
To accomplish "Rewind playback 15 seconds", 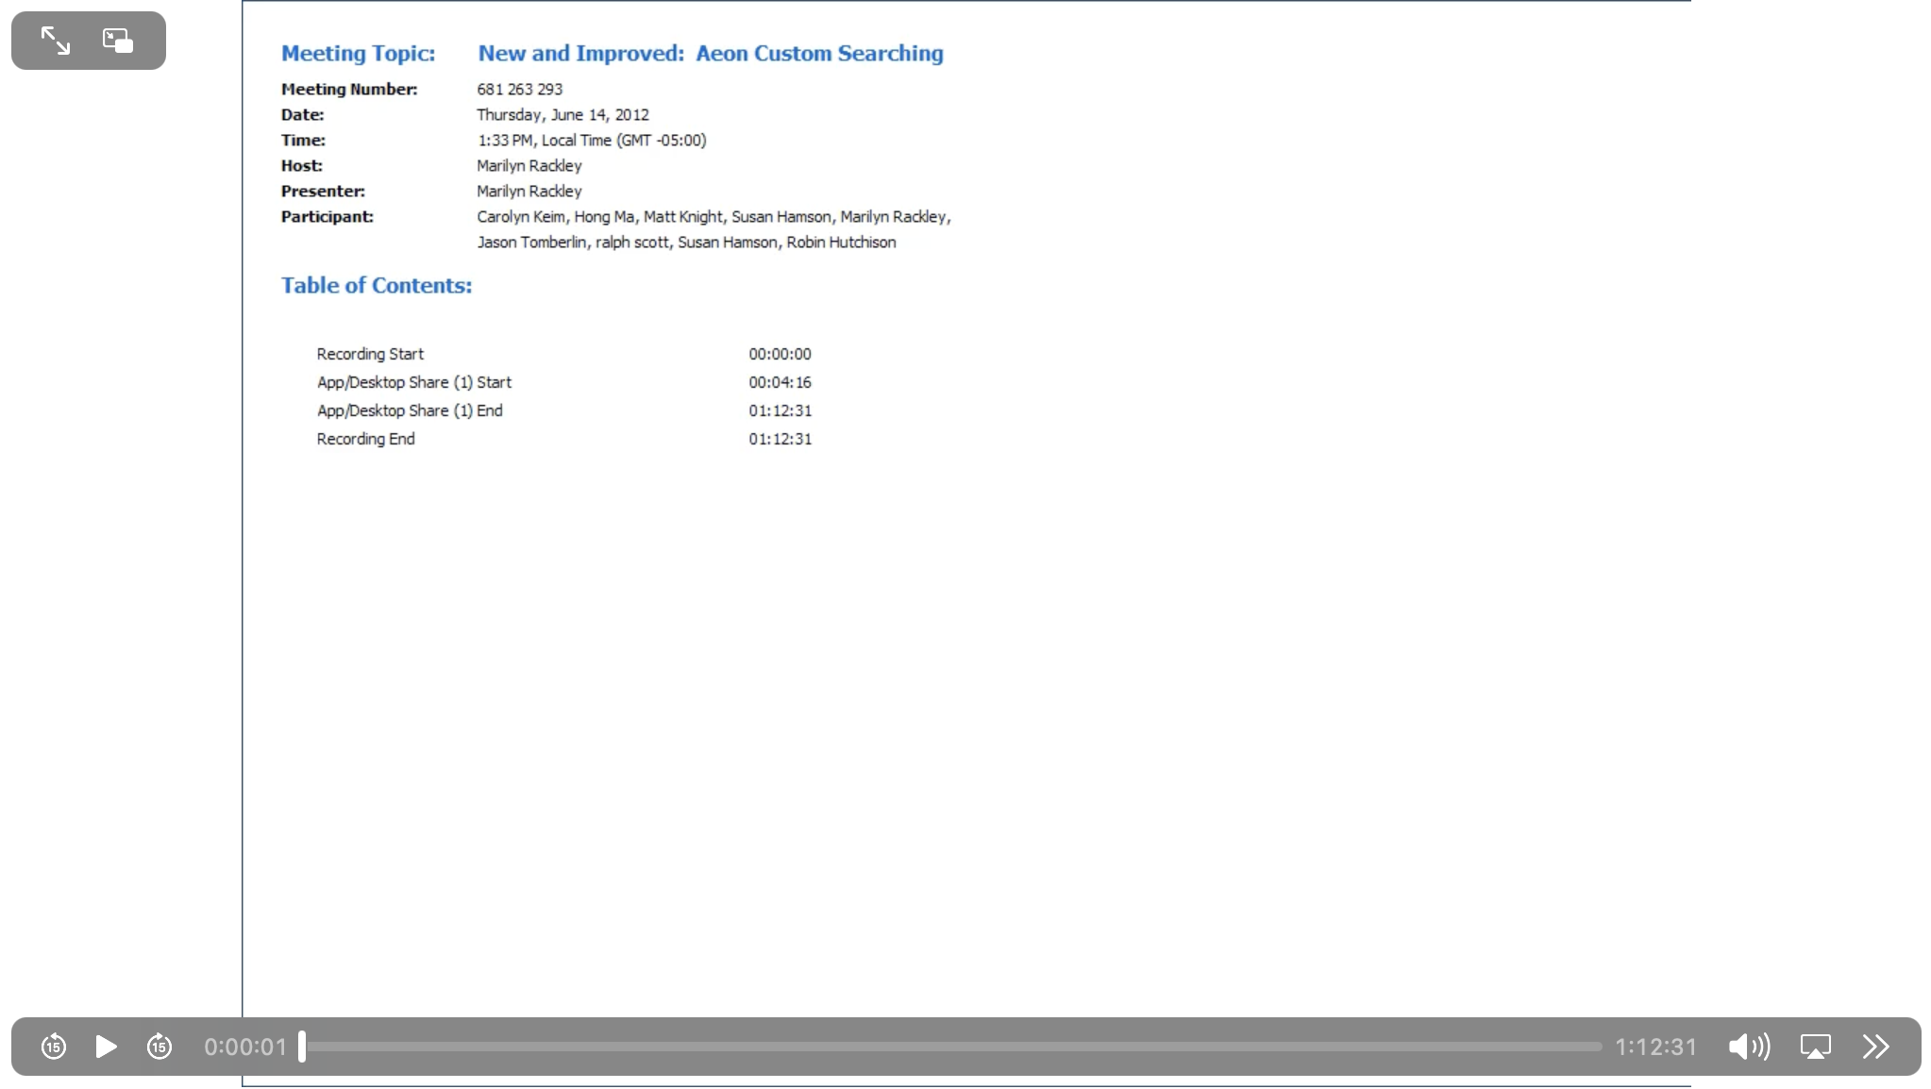I will [54, 1047].
